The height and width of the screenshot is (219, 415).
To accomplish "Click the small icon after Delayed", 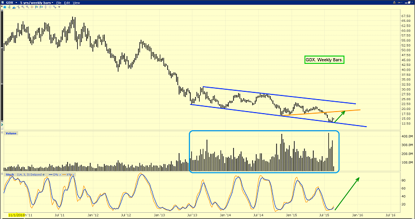I will pyautogui.click(x=44, y=174).
